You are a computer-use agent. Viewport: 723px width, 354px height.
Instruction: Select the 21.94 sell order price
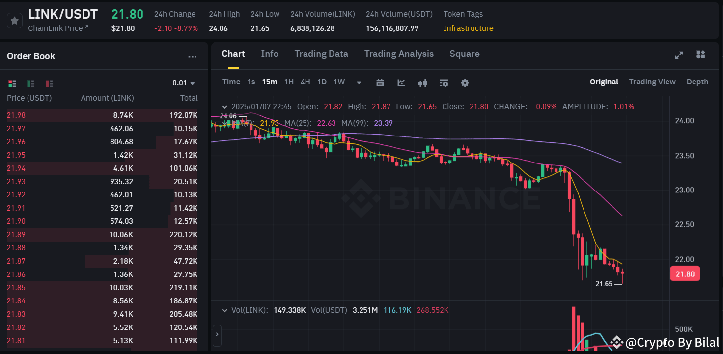tap(16, 168)
